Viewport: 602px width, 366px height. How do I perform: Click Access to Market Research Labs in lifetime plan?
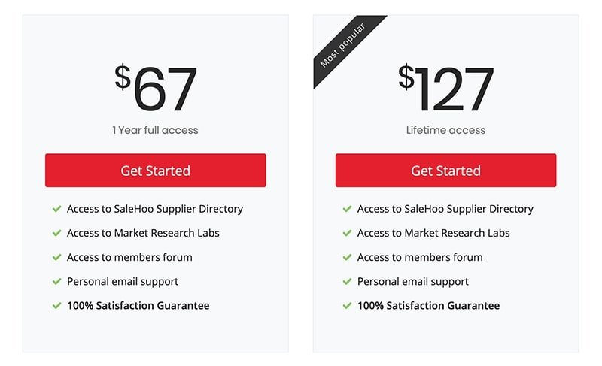[x=433, y=233]
